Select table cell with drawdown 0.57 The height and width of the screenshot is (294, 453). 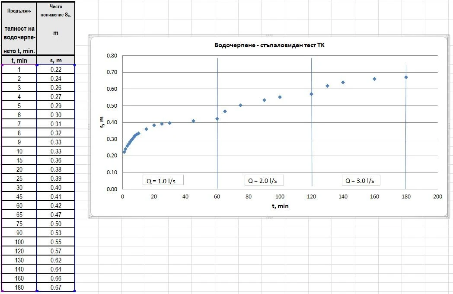click(56, 251)
